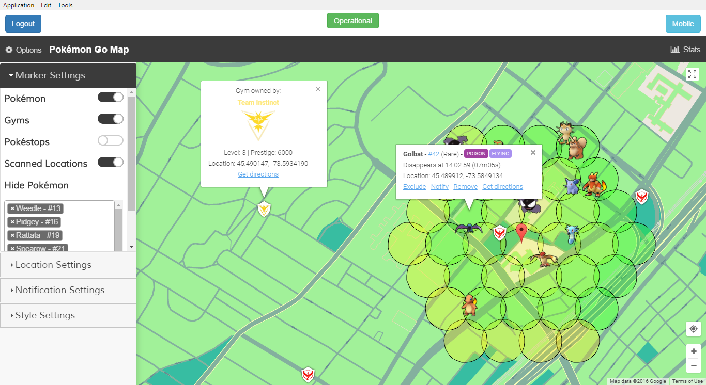Click the Charmander sprite on the map
This screenshot has width=706, height=385.
[x=469, y=304]
